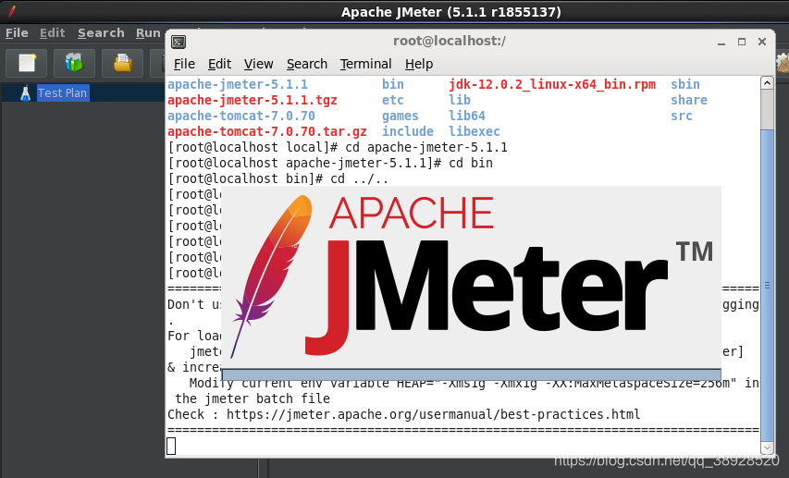This screenshot has height=478, width=789.
Task: Click the terminal scrollbar down arrow
Action: point(767,447)
